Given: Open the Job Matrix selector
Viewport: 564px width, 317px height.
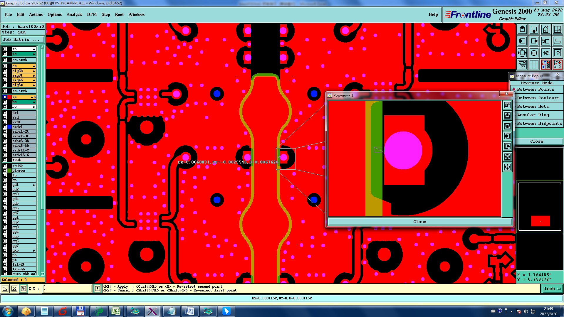Looking at the screenshot, I should (x=23, y=39).
